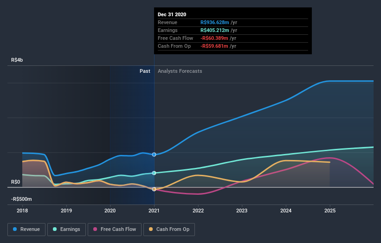381x243 pixels.
Task: Click the -R$59.681m cash from op value
Action: click(x=214, y=46)
